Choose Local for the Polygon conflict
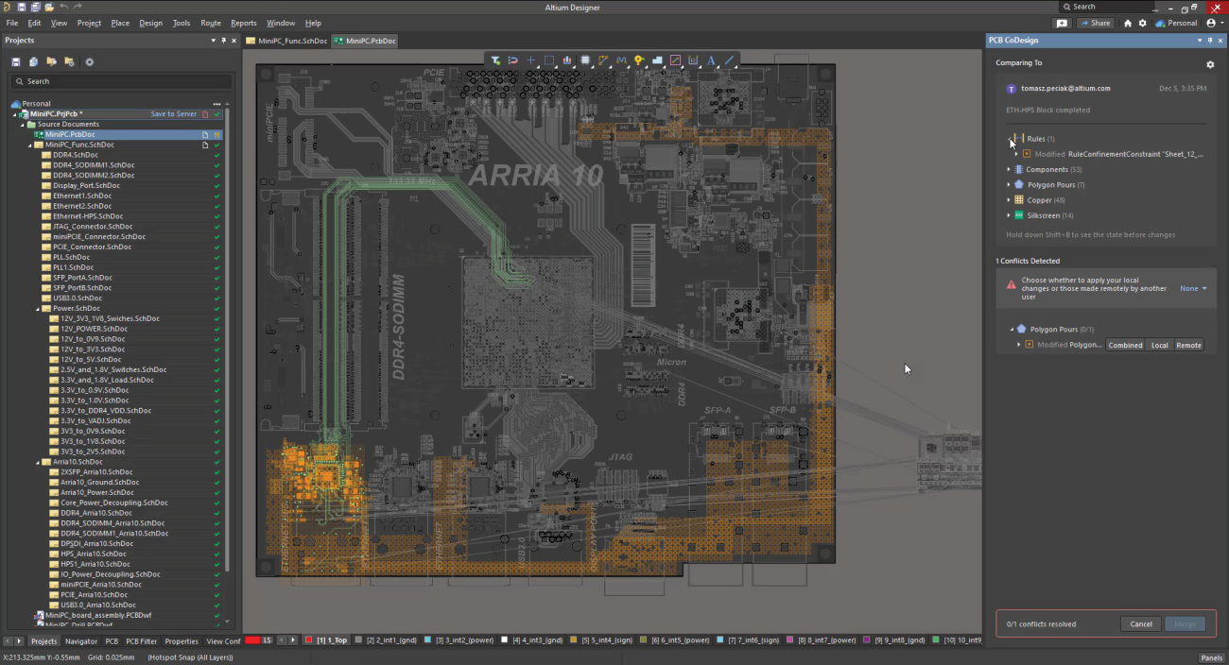The height and width of the screenshot is (665, 1229). pos(1159,345)
